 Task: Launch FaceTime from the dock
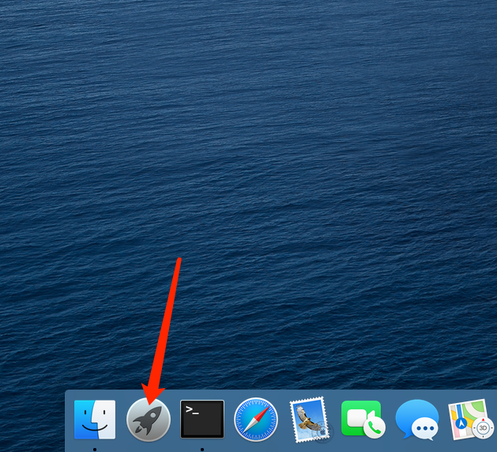pos(363,420)
